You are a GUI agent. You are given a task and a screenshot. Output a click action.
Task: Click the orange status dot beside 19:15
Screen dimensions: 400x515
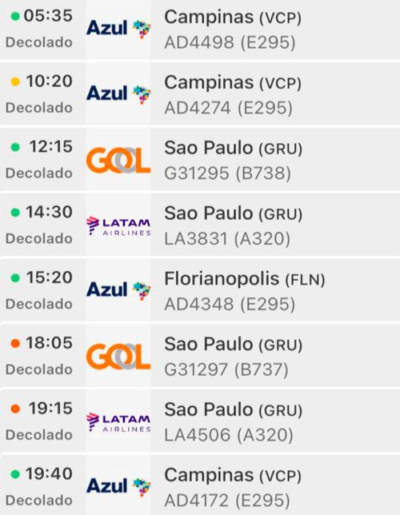point(15,409)
